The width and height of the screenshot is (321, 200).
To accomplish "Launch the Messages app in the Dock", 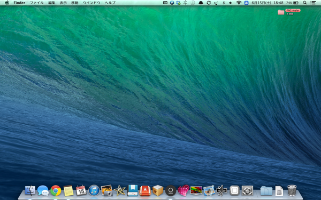I will (43, 190).
